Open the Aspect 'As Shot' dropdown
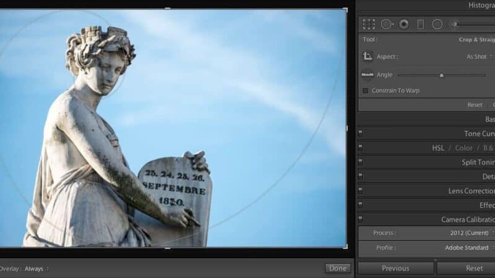 (x=479, y=57)
